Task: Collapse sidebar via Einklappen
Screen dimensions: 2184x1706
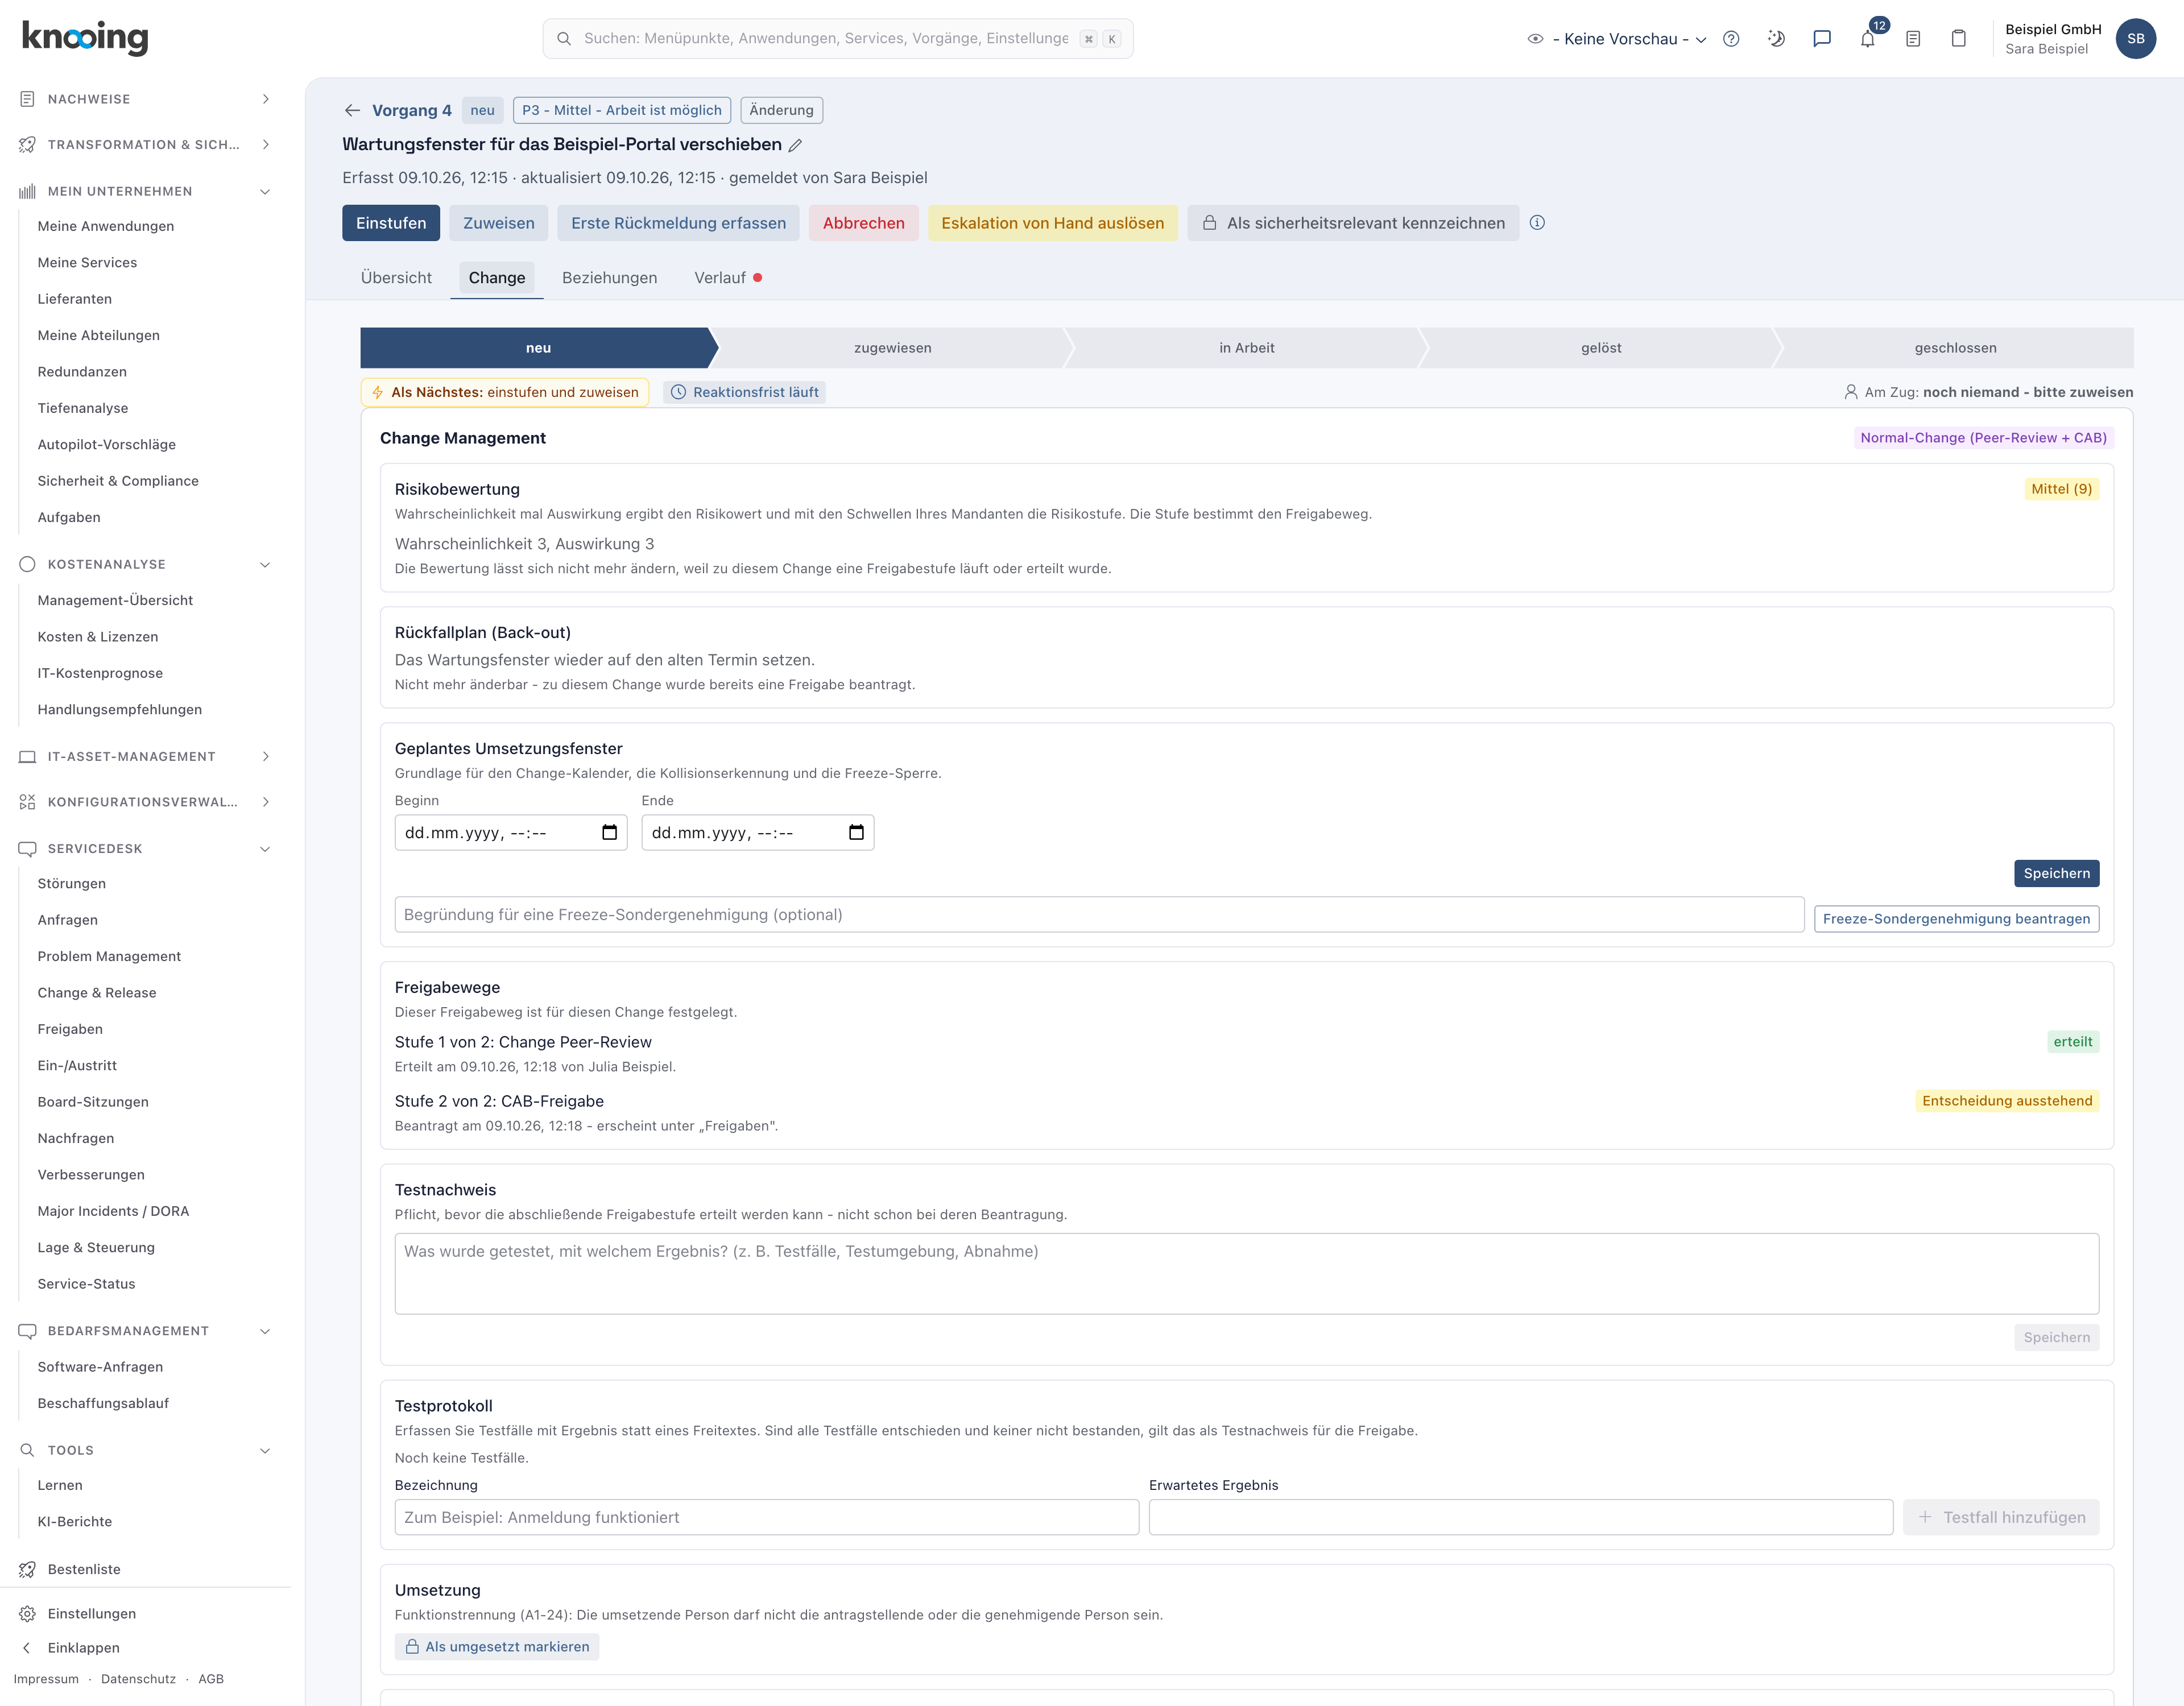Action: [x=83, y=1648]
